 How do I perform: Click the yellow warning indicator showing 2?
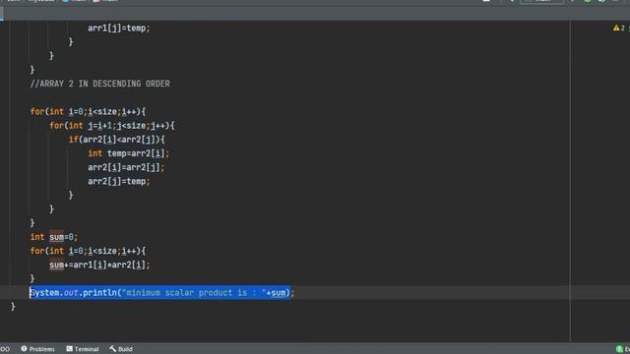[619, 28]
